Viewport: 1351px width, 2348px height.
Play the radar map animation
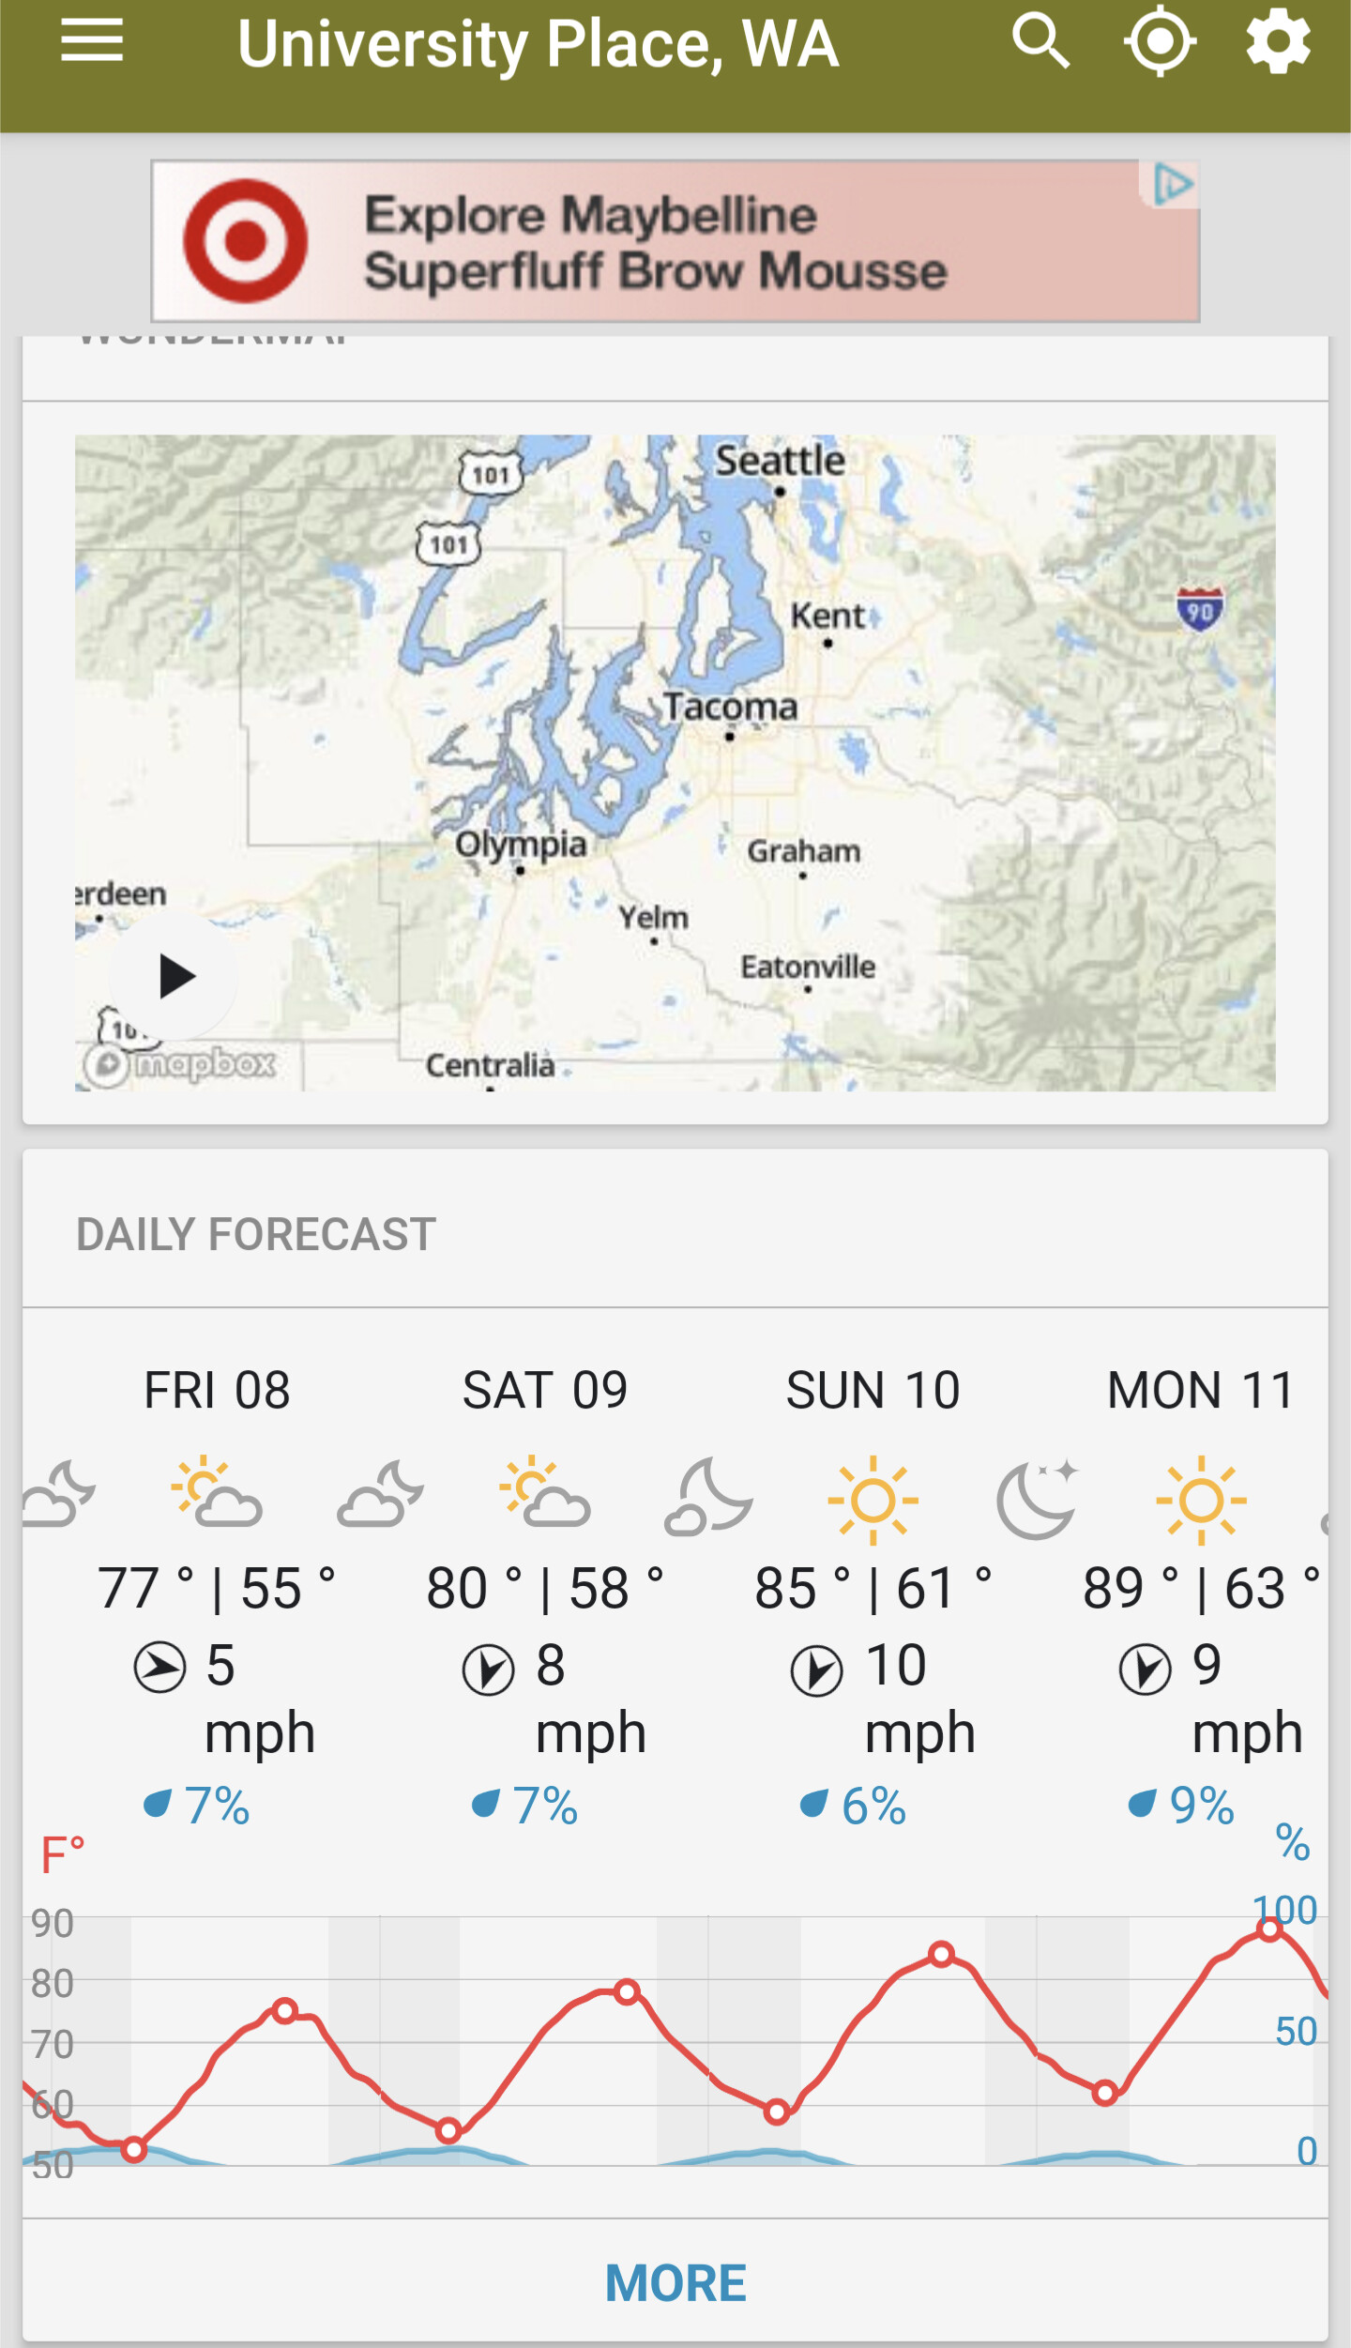[175, 977]
